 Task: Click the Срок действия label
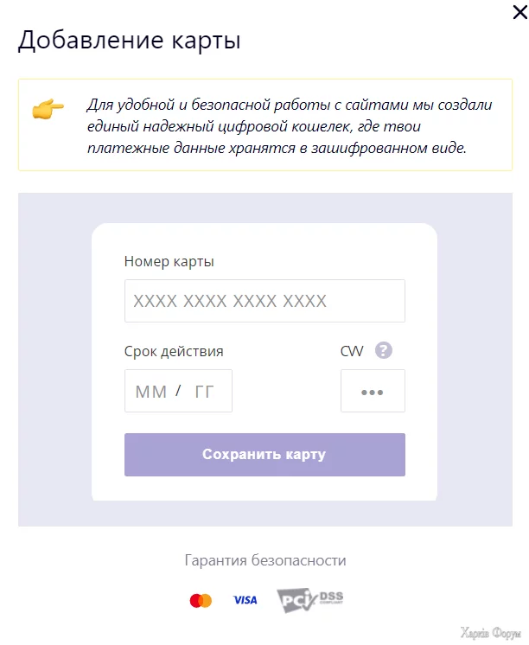[174, 351]
